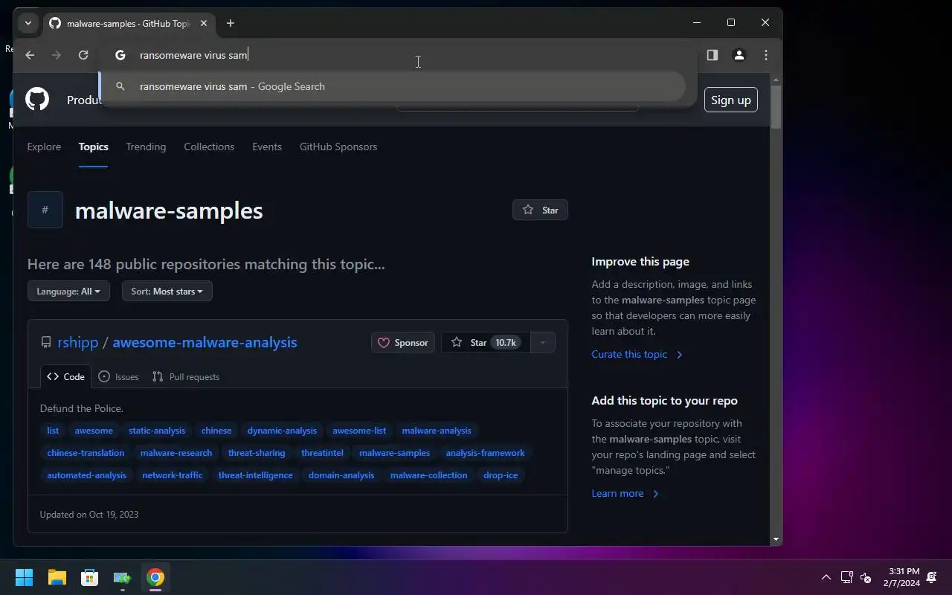Click the dynamic-analysis topic tag
Screen dimensions: 952x595
click(282, 431)
